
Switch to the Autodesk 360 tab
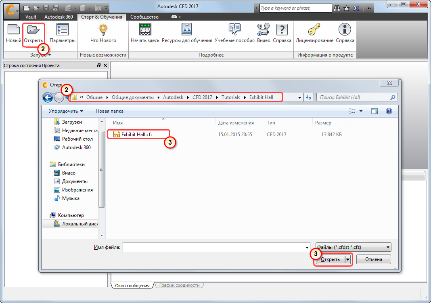(x=59, y=17)
